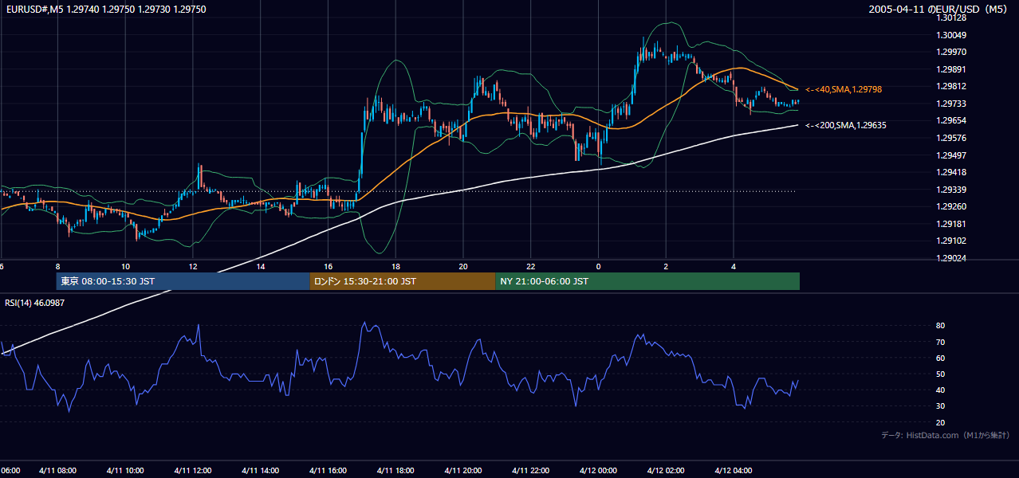The height and width of the screenshot is (478, 1019).
Task: Click price axis value 1.29102
Action: pyautogui.click(x=951, y=241)
